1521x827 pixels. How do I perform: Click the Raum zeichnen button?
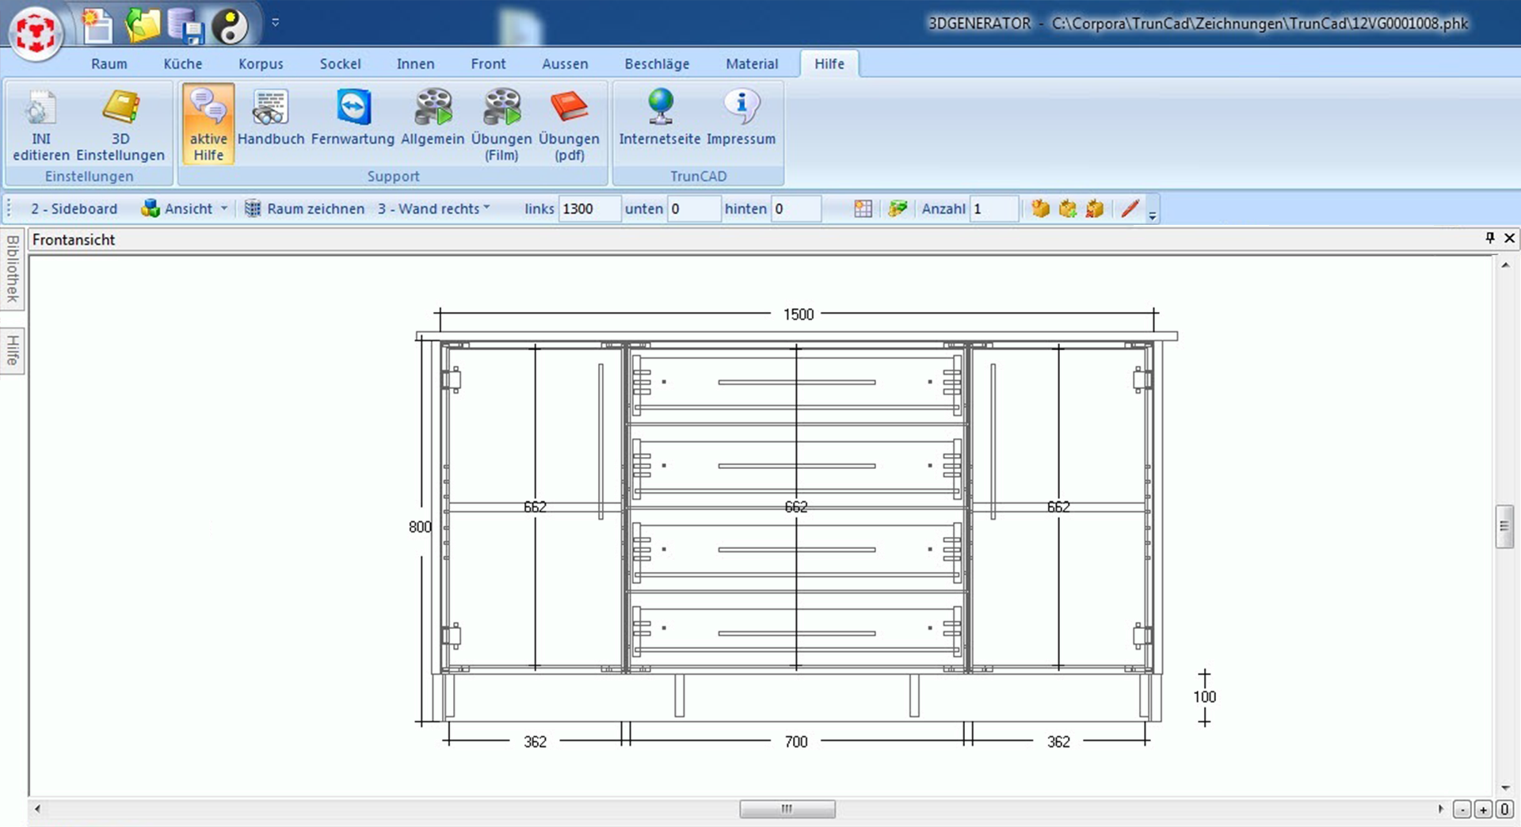(305, 208)
